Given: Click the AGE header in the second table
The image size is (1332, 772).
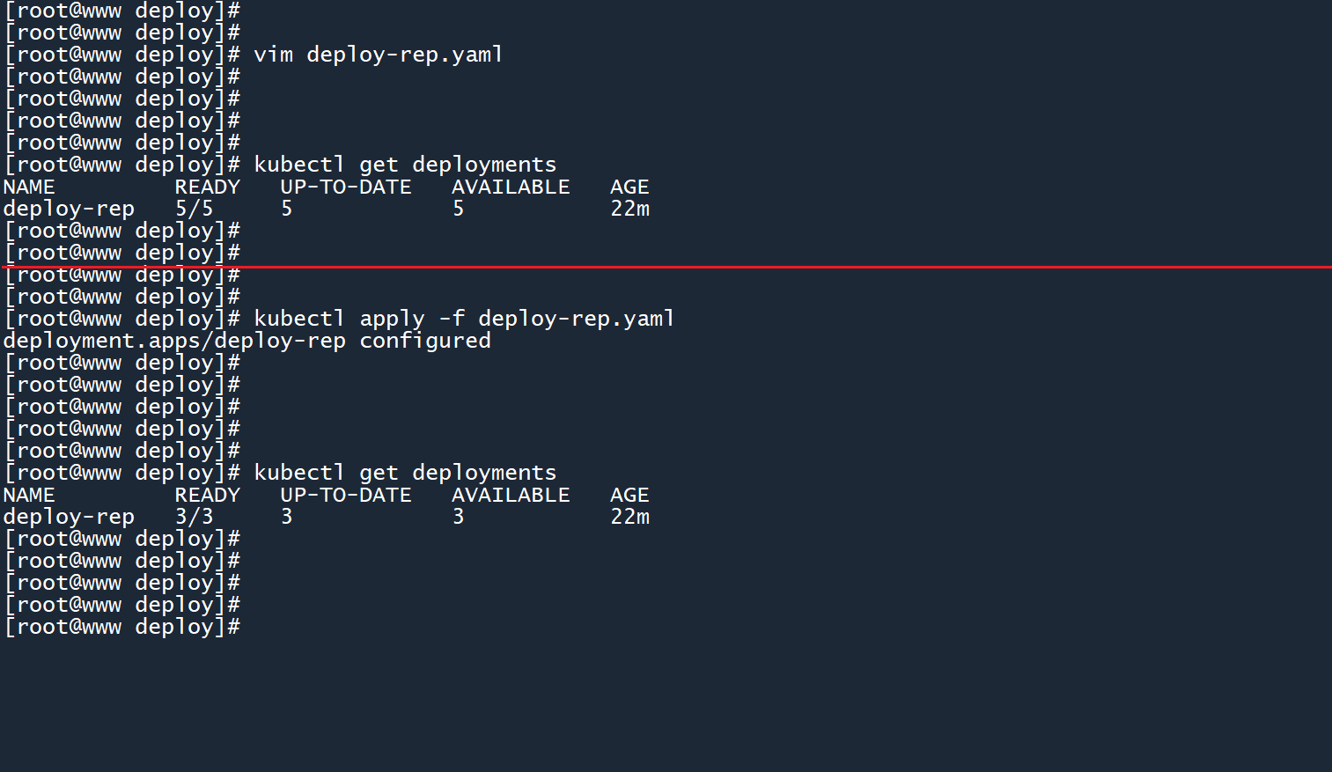Looking at the screenshot, I should (629, 495).
